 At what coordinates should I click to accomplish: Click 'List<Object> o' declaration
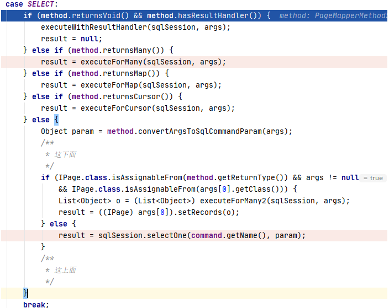90,201
